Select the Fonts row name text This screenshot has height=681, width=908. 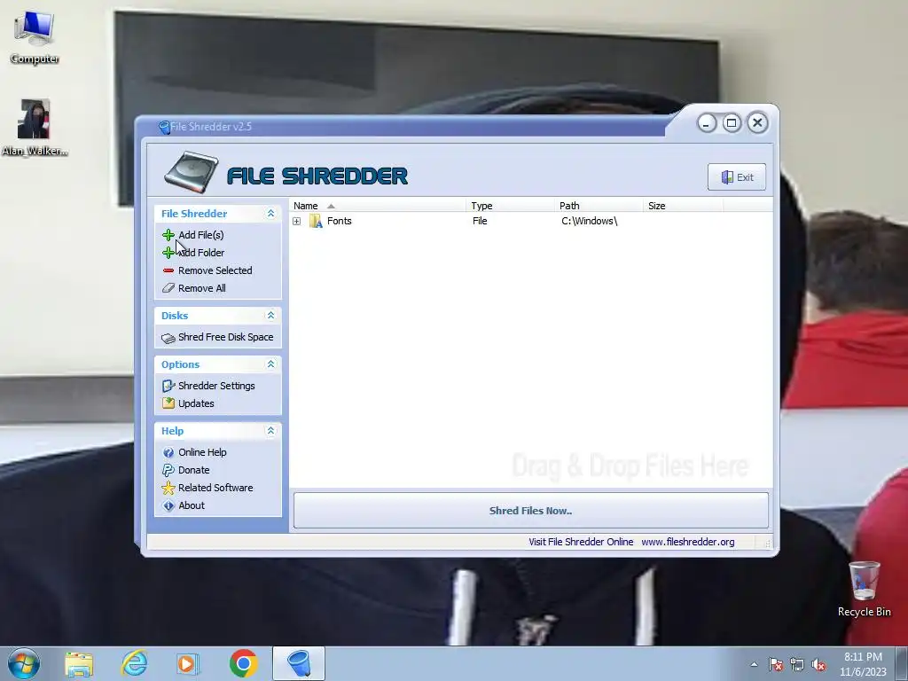coord(340,221)
